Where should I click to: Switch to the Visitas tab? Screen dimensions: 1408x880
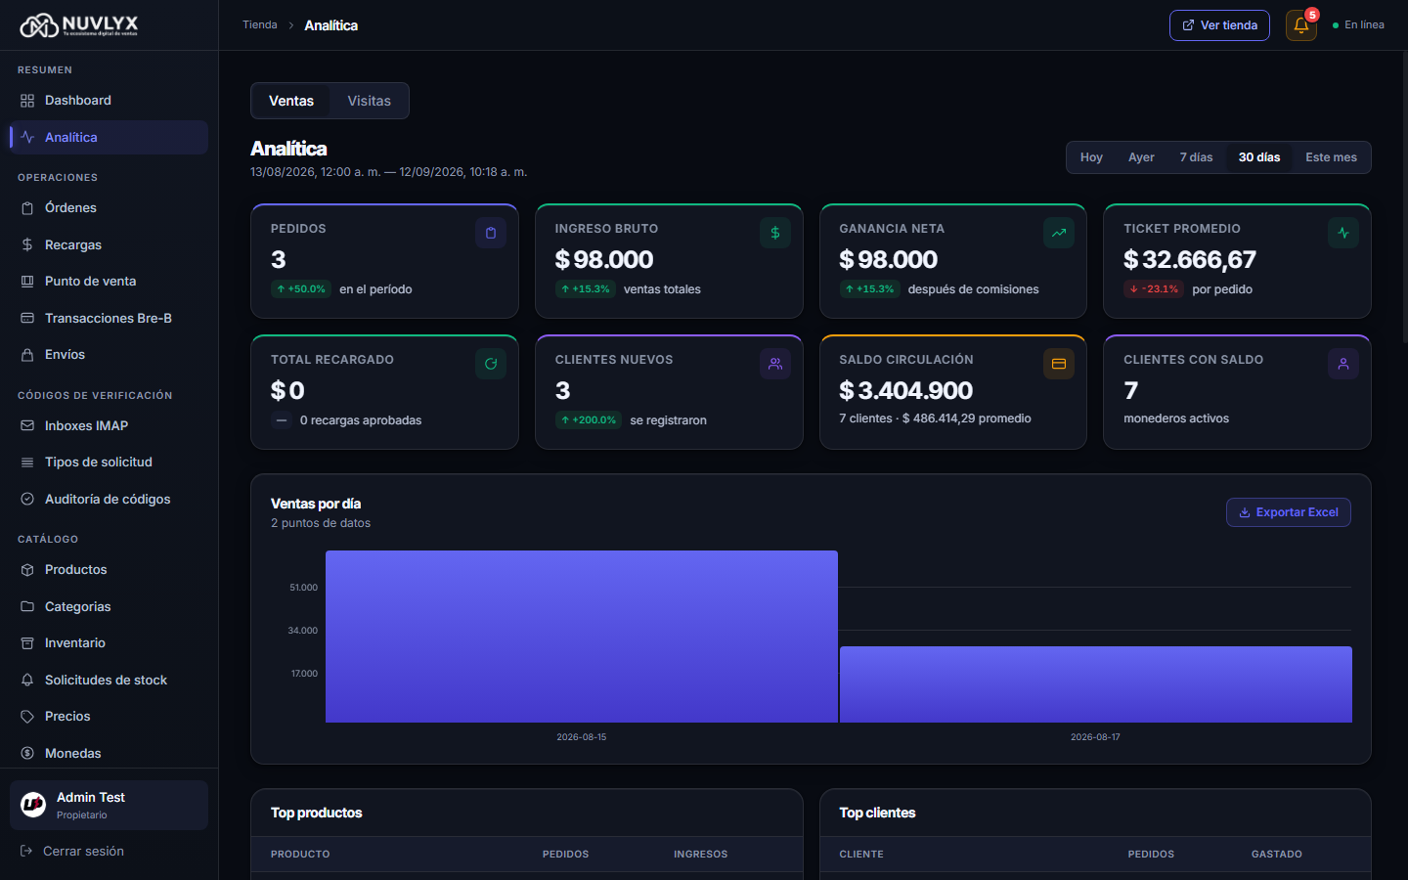coord(369,101)
